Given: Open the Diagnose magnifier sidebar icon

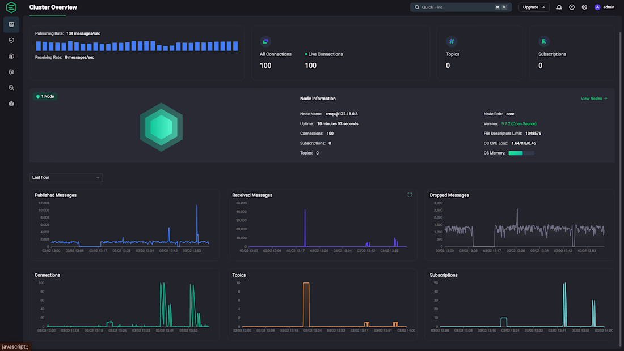Looking at the screenshot, I should [x=11, y=88].
